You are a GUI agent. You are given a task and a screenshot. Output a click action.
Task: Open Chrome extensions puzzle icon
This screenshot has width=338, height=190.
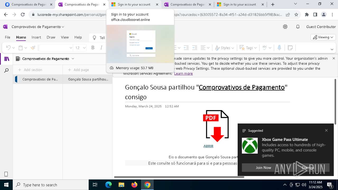[x=307, y=15]
